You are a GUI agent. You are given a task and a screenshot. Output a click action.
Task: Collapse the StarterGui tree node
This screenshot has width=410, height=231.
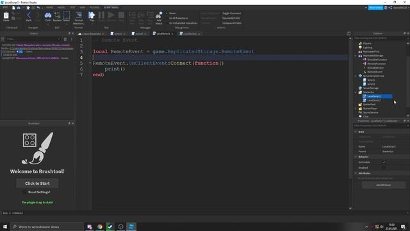pyautogui.click(x=356, y=92)
